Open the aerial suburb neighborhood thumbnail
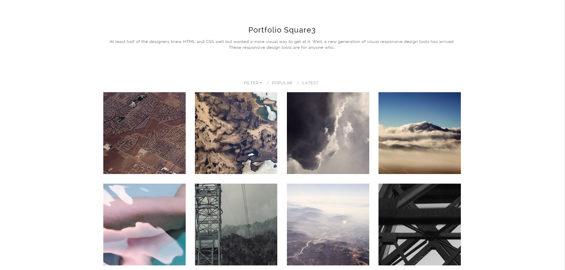The width and height of the screenshot is (565, 270). [x=144, y=133]
